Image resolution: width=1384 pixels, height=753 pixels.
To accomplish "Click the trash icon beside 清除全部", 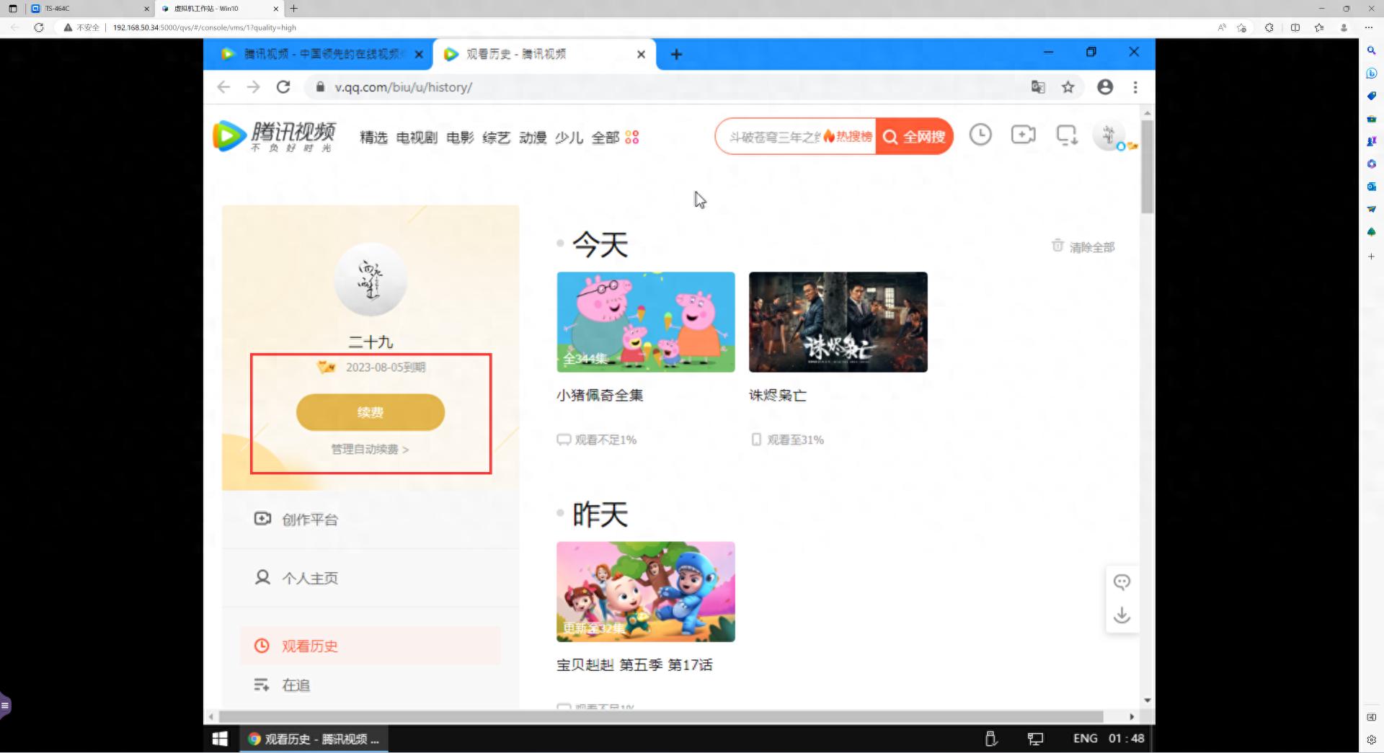I will [x=1057, y=246].
